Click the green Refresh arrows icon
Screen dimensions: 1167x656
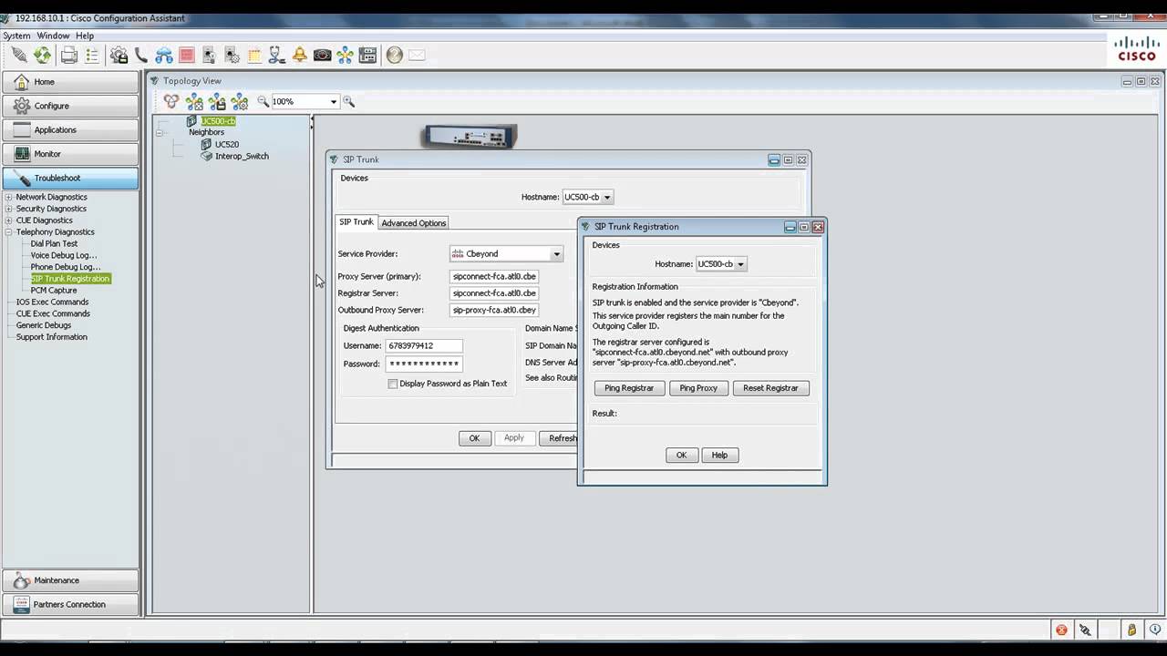click(x=43, y=56)
